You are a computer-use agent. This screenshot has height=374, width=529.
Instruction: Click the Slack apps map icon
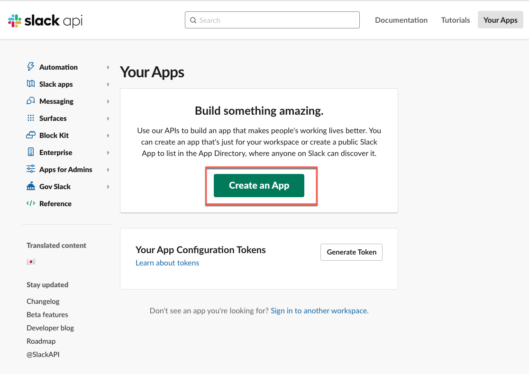pos(31,83)
